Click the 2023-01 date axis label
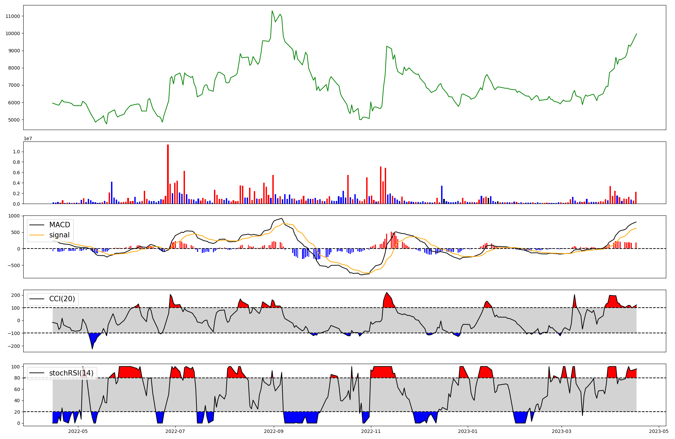 468,431
